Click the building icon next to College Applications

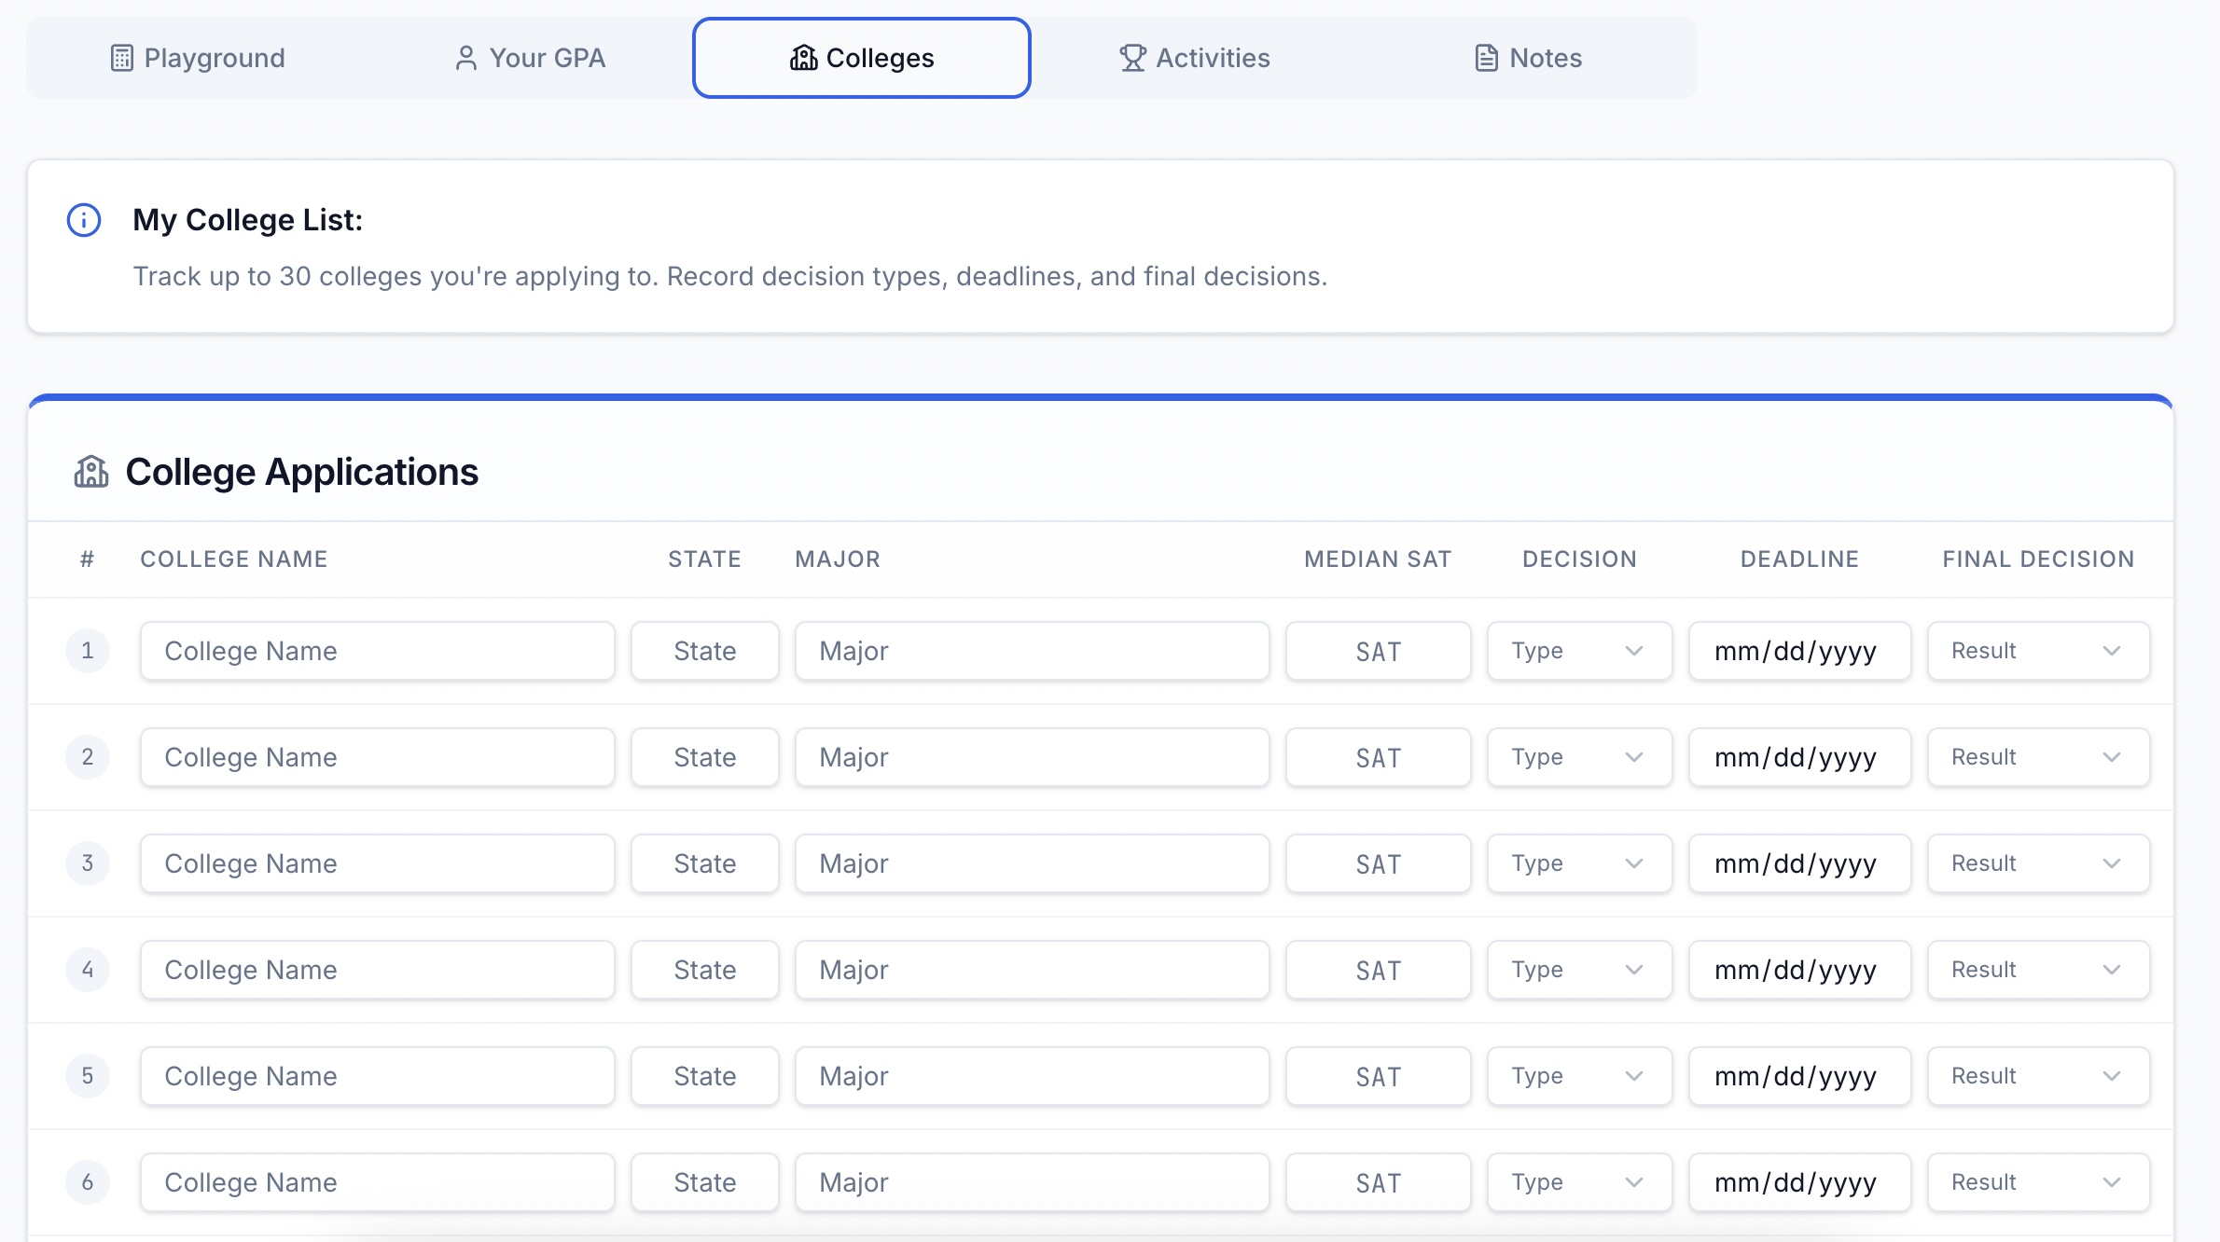click(x=91, y=472)
